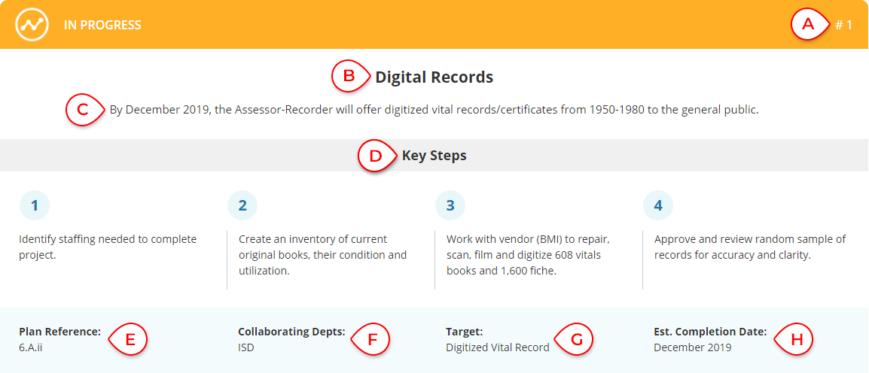Click marker D beside the Key Steps heading

[377, 156]
